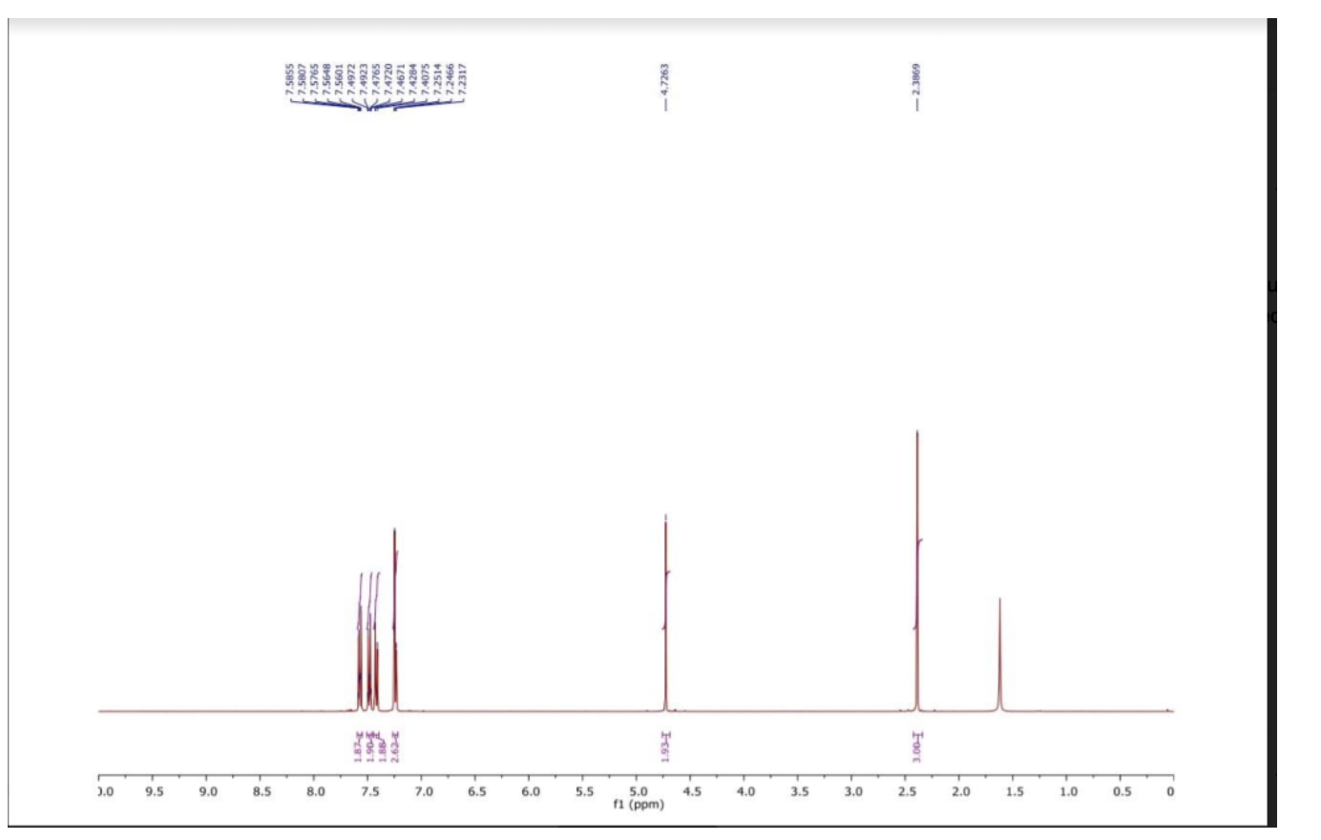Viewport: 1321px width, 840px height.
Task: Select the chemical shift label 7.5855
Action: (x=288, y=81)
